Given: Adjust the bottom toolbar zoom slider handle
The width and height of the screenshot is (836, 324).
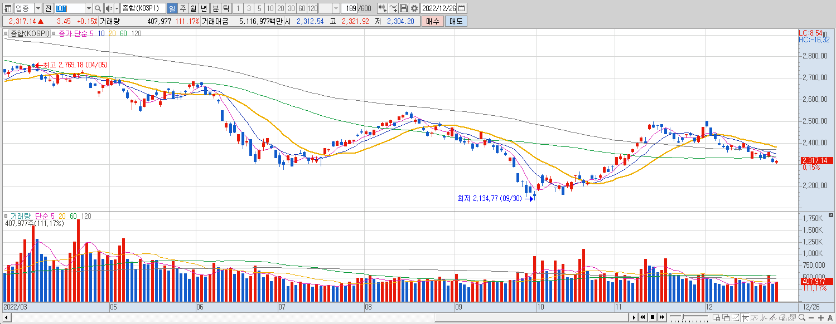Looking at the screenshot, I should click(682, 317).
